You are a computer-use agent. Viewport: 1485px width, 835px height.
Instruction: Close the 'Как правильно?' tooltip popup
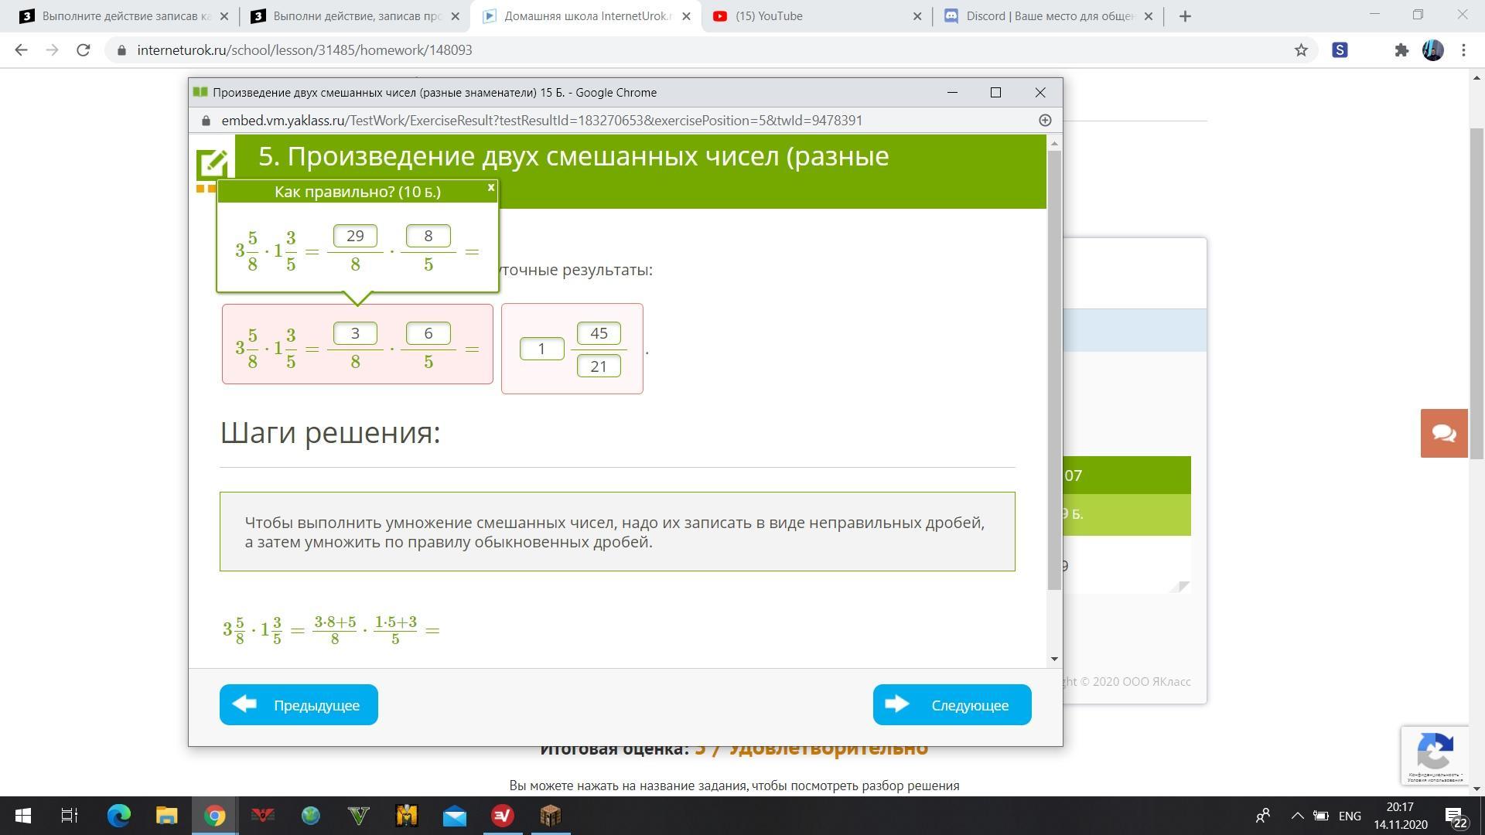(x=490, y=188)
